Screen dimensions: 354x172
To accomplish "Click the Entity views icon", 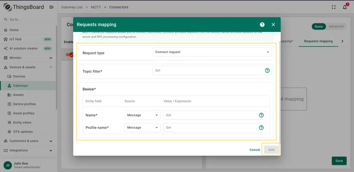I will 9,122.
